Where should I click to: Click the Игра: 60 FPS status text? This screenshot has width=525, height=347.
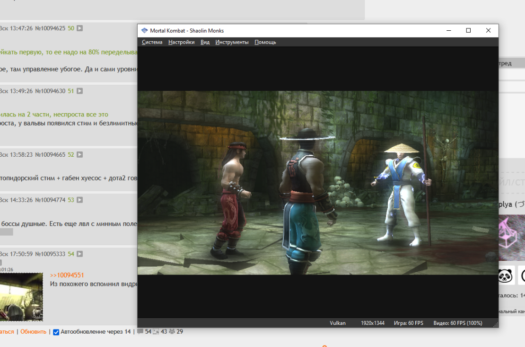[409, 323]
